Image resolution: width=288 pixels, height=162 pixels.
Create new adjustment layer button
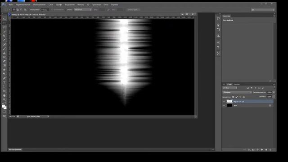(257, 150)
